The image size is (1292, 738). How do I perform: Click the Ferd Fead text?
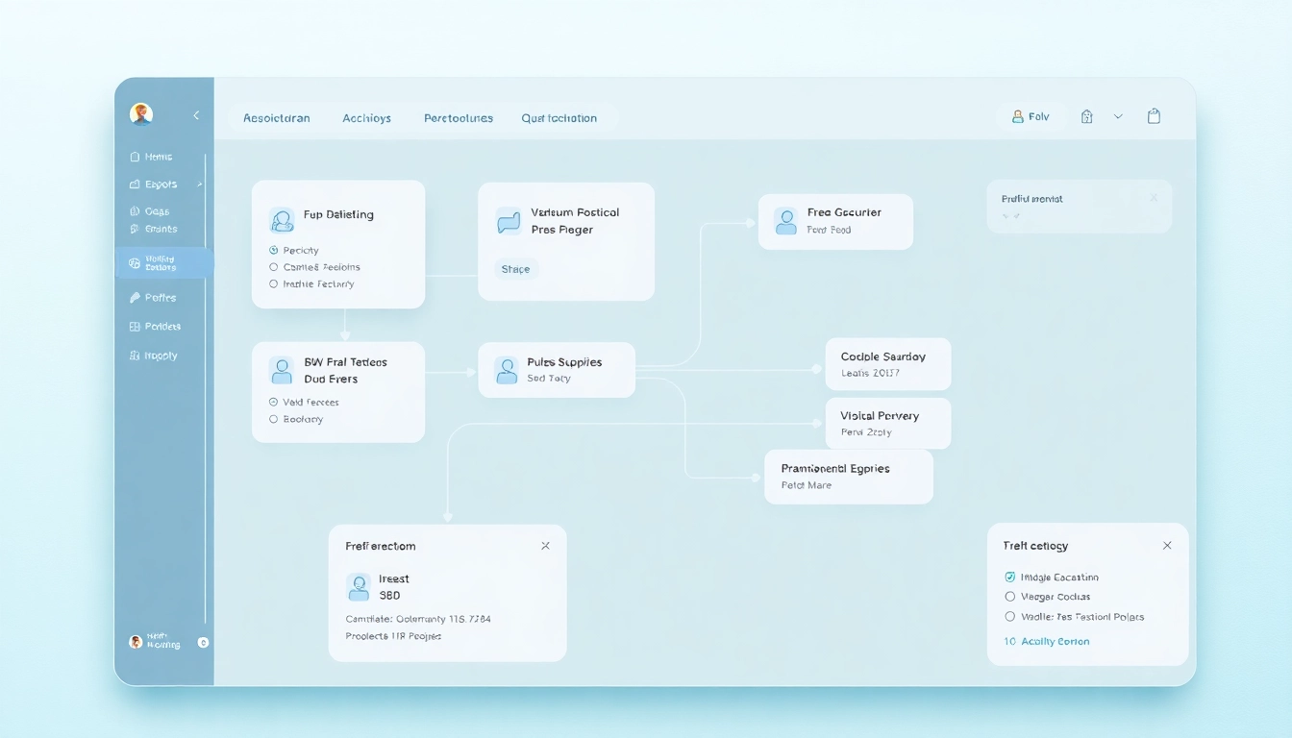829,230
